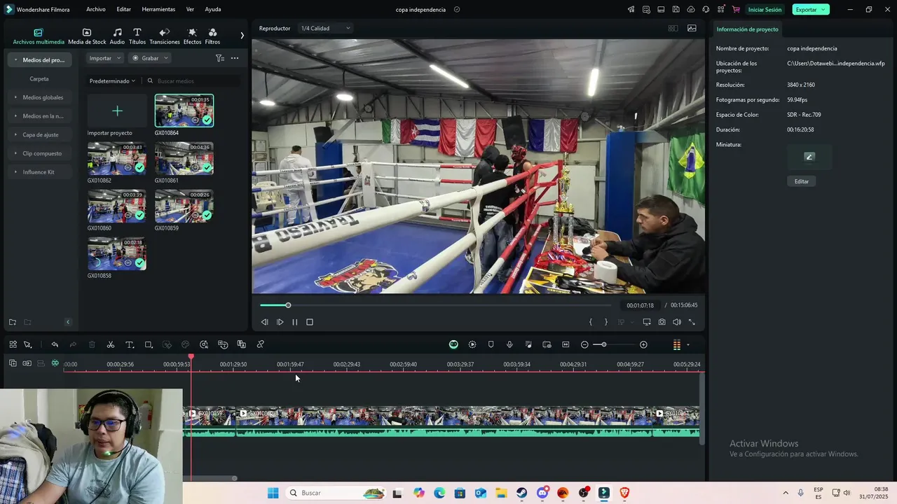
Task: Open the timeline track layout grid icon
Action: click(13, 344)
